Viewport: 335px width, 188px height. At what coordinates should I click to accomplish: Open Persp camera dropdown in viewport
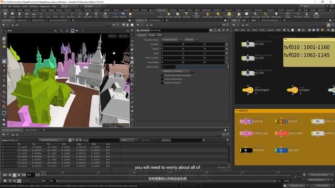pyautogui.click(x=112, y=36)
